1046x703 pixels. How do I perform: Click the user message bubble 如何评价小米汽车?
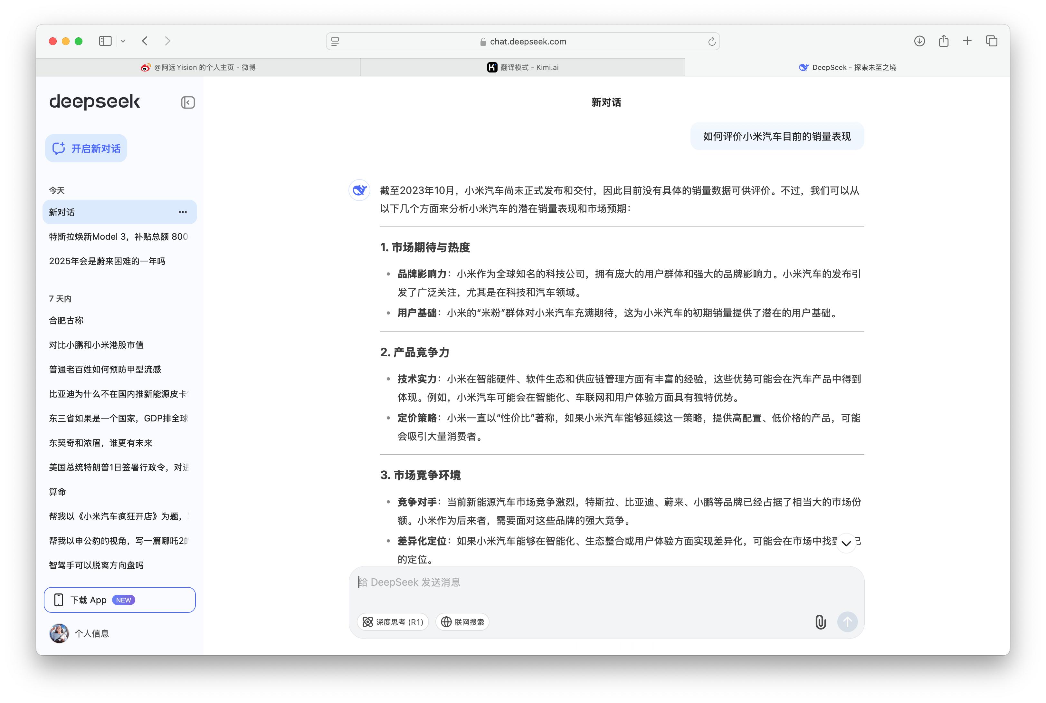tap(777, 136)
